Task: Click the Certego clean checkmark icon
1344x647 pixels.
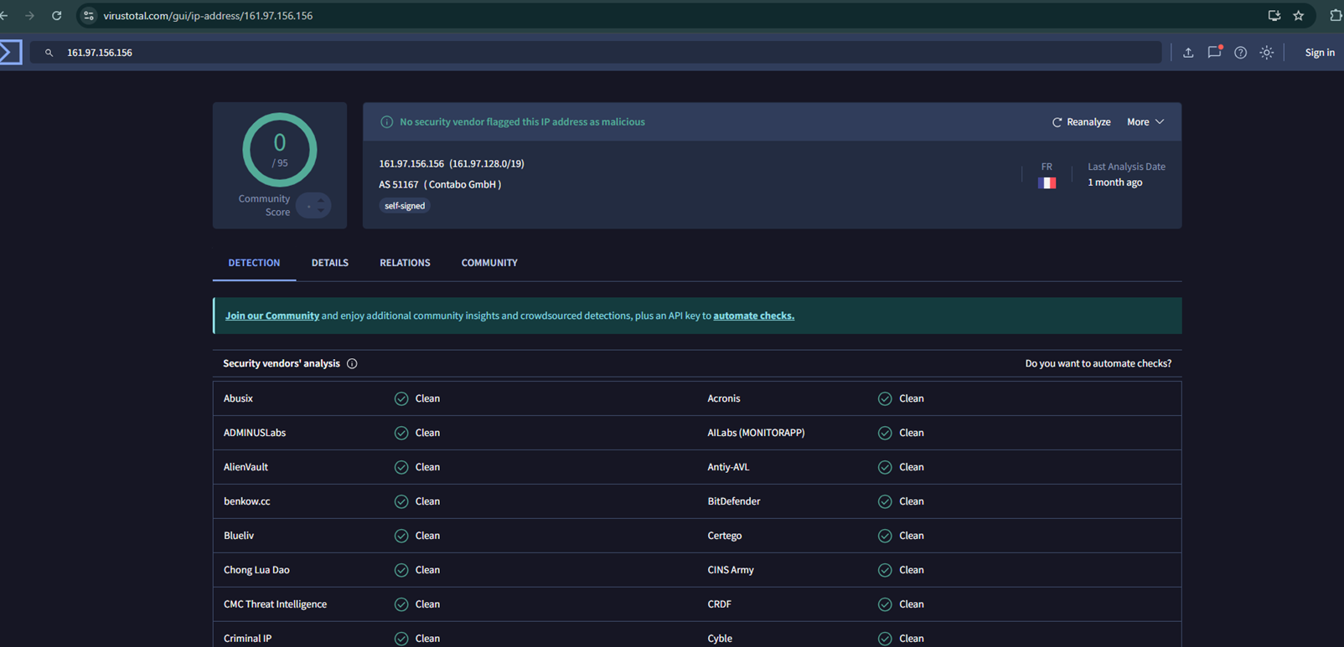Action: pos(885,536)
